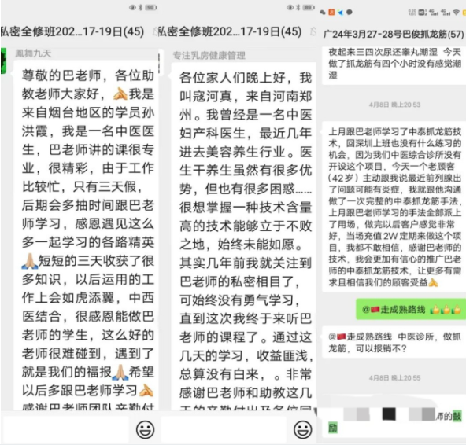Image resolution: width=466 pixels, height=445 pixels.
Task: Tap the green bubble @走成熟路线 with thumbs up
Action: pos(412,310)
